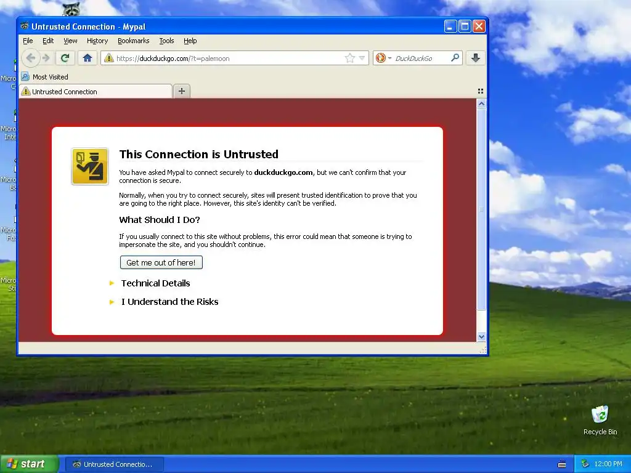Open the address bar history dropdown arrow

362,59
